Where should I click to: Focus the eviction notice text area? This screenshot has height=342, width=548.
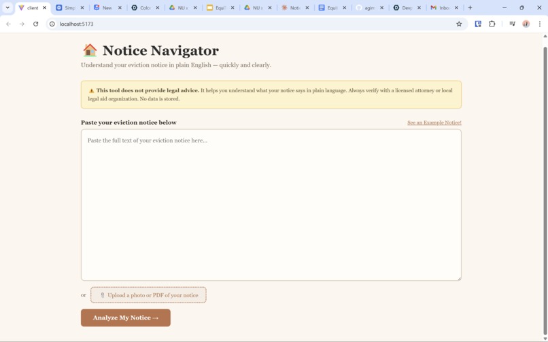271,205
